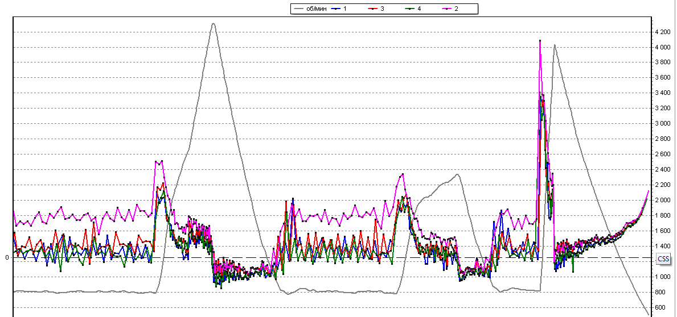Image resolution: width=677 pixels, height=317 pixels.
Task: Click the 1 000 axis value
Action: (x=663, y=277)
